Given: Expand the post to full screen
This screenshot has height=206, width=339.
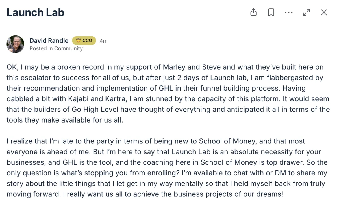Looking at the screenshot, I should coord(306,12).
